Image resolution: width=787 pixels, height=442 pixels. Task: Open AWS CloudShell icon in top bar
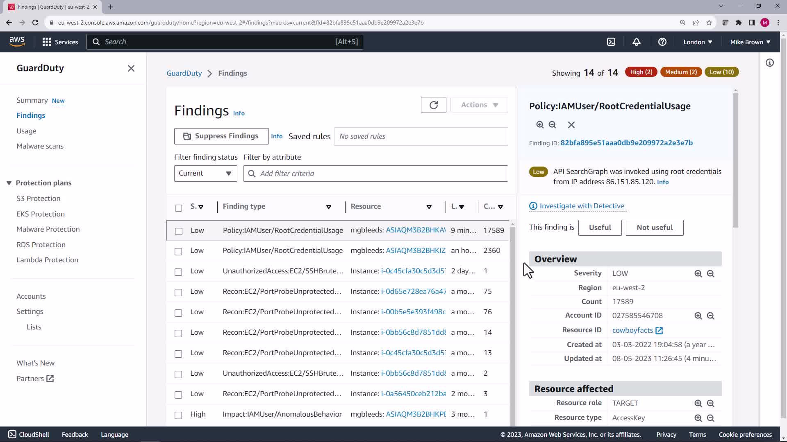click(611, 42)
